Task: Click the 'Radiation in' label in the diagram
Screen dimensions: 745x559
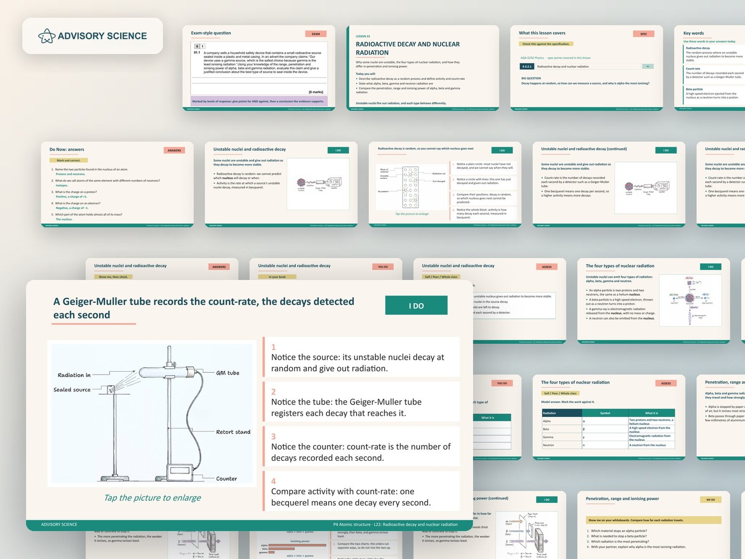Action: 74,375
